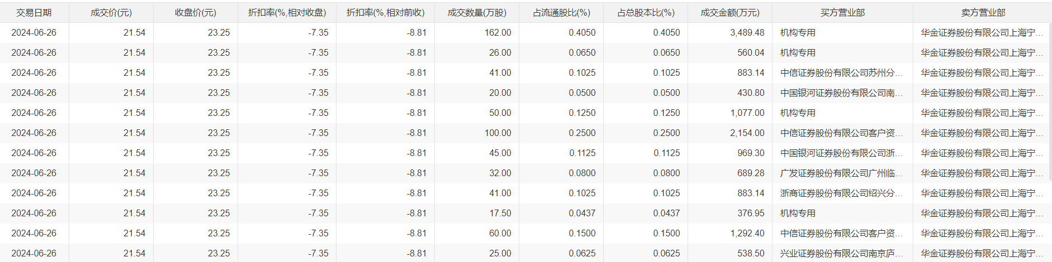The height and width of the screenshot is (262, 1052).
Task: Select the 占流通股比(%) column header
Action: click(561, 12)
